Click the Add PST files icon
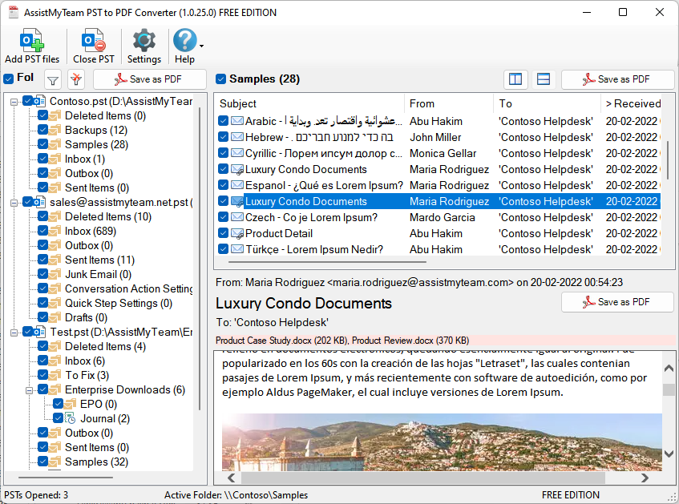The height and width of the screenshot is (504, 679). point(32,42)
